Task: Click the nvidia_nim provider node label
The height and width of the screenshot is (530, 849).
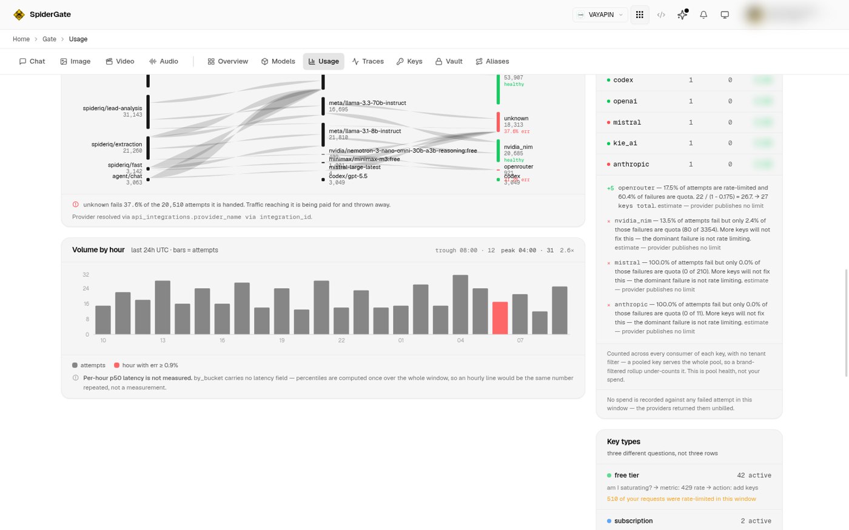Action: 518,147
